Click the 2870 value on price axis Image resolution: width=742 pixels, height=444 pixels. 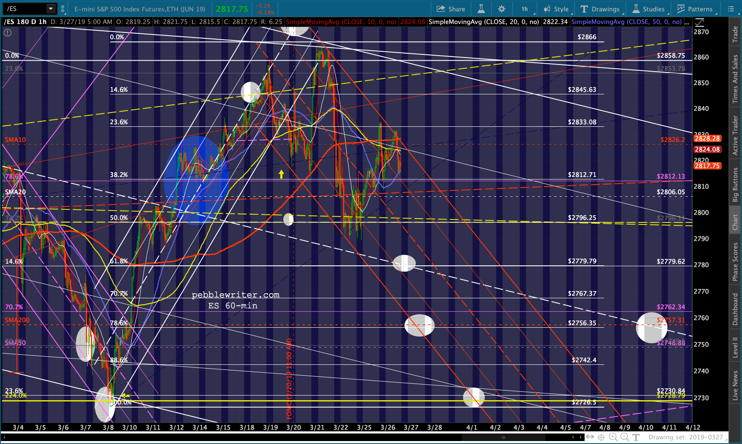701,32
